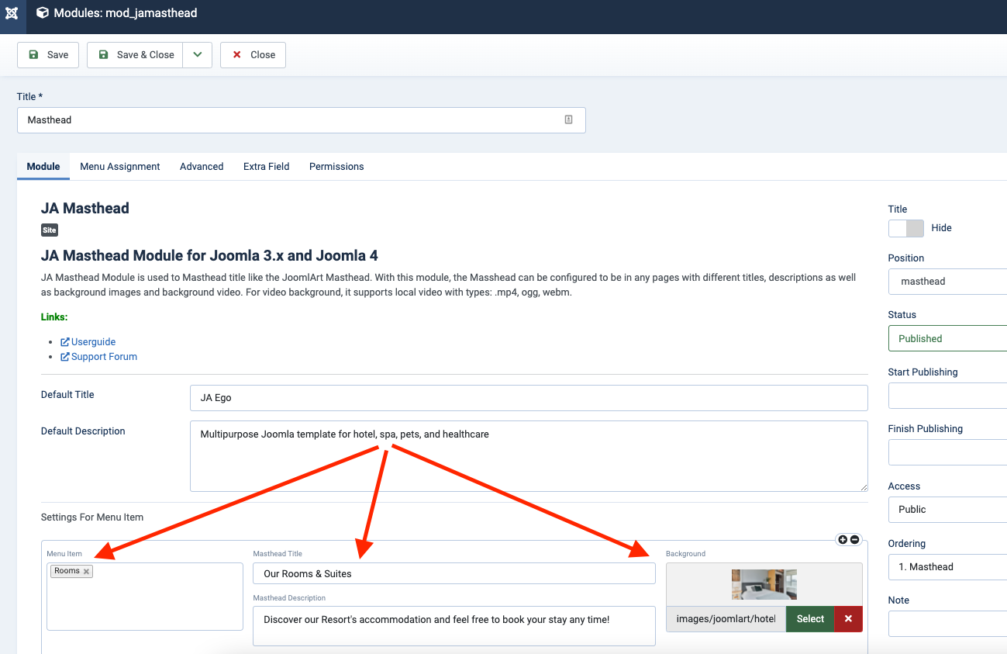Click the Masthead Title input field

tap(453, 574)
